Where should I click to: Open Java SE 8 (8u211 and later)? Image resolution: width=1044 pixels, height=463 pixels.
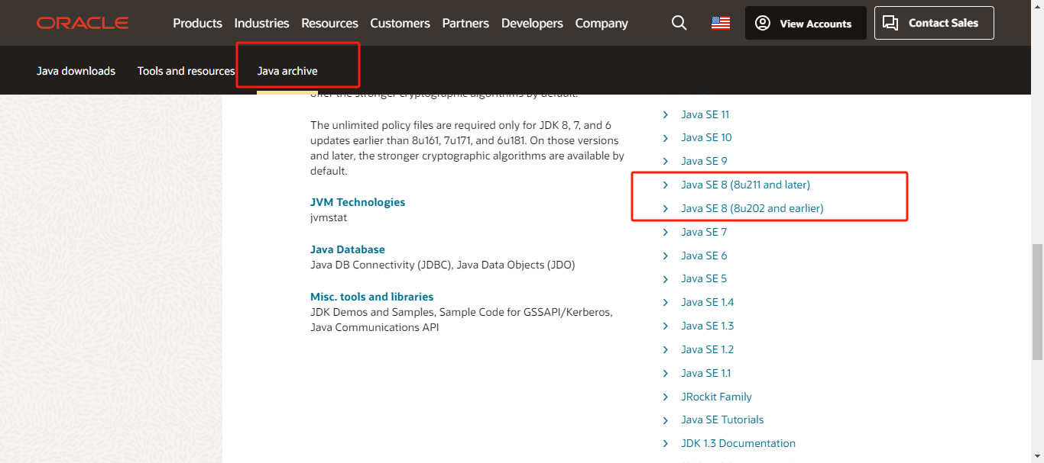pos(745,185)
